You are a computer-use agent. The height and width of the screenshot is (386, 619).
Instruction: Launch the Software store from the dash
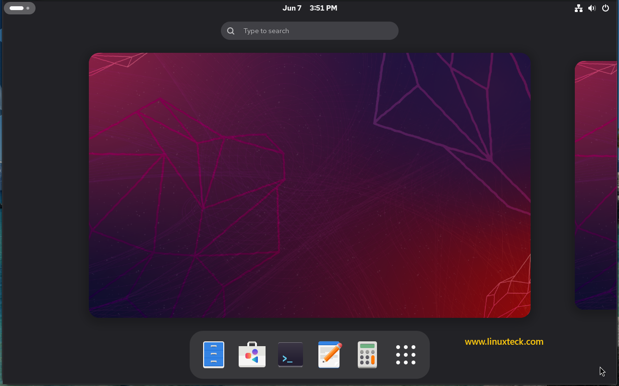[x=252, y=355]
